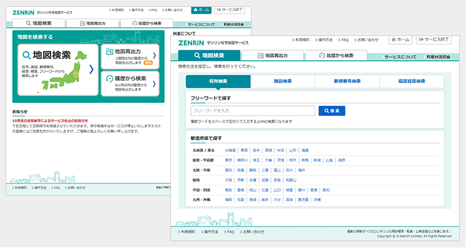Open the large 地図検索 card with Japan map

[58, 70]
